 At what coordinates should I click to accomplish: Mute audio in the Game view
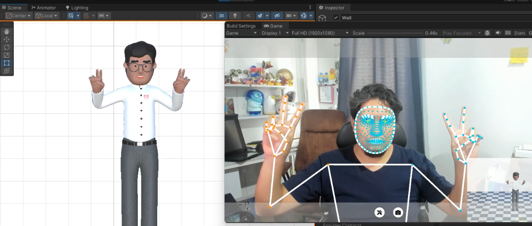coord(498,33)
